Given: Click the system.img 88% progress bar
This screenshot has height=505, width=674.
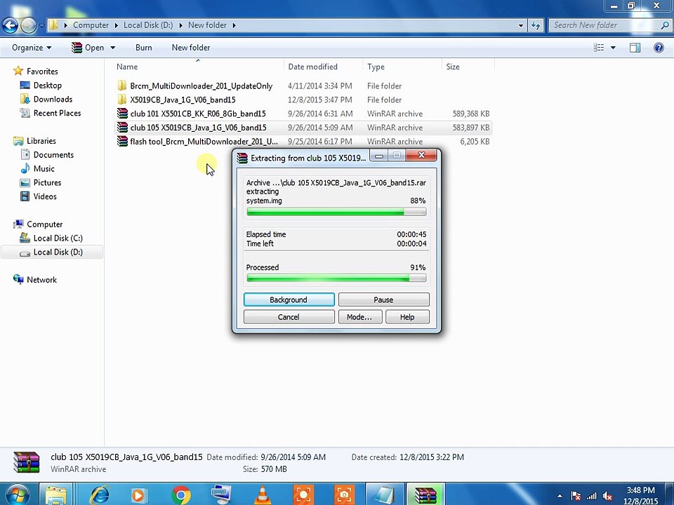Looking at the screenshot, I should point(336,212).
